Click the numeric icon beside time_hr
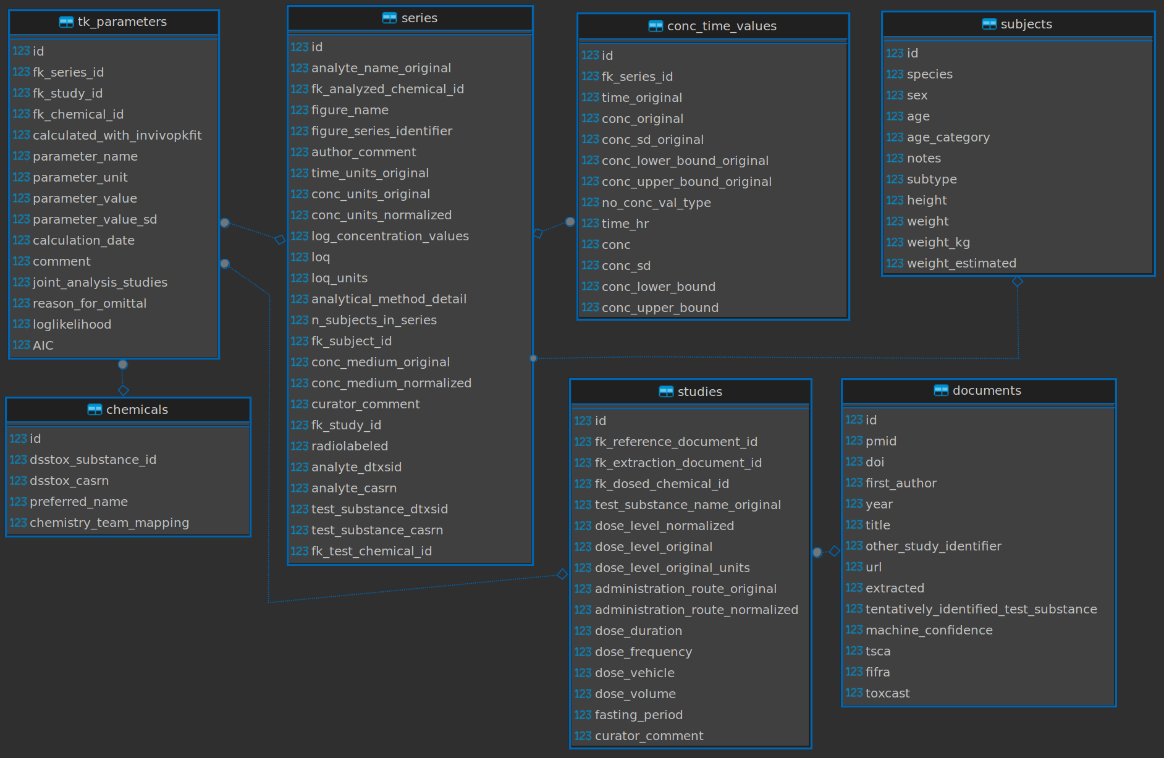Image resolution: width=1164 pixels, height=758 pixels. (x=590, y=224)
